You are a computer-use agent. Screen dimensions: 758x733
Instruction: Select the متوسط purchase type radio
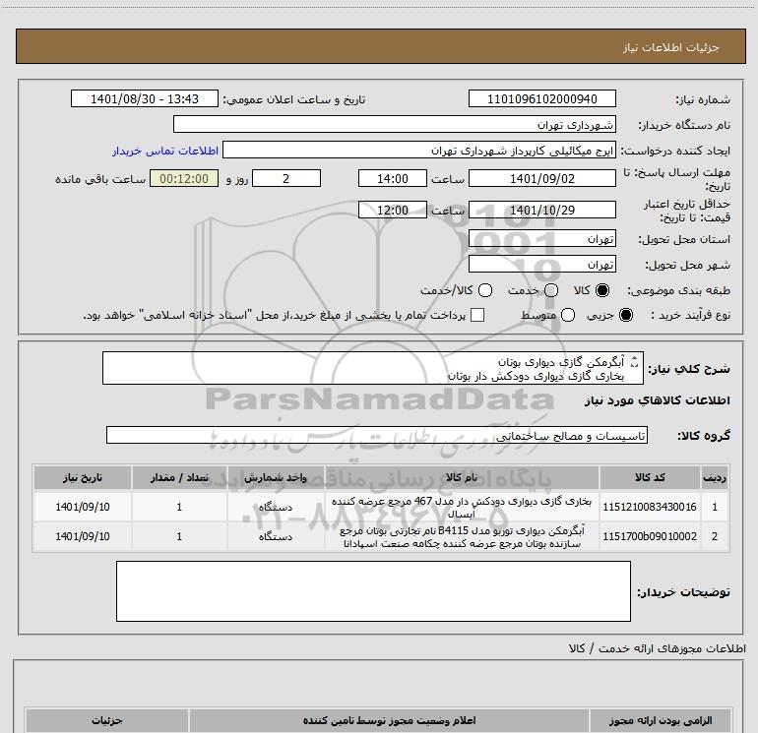point(568,315)
